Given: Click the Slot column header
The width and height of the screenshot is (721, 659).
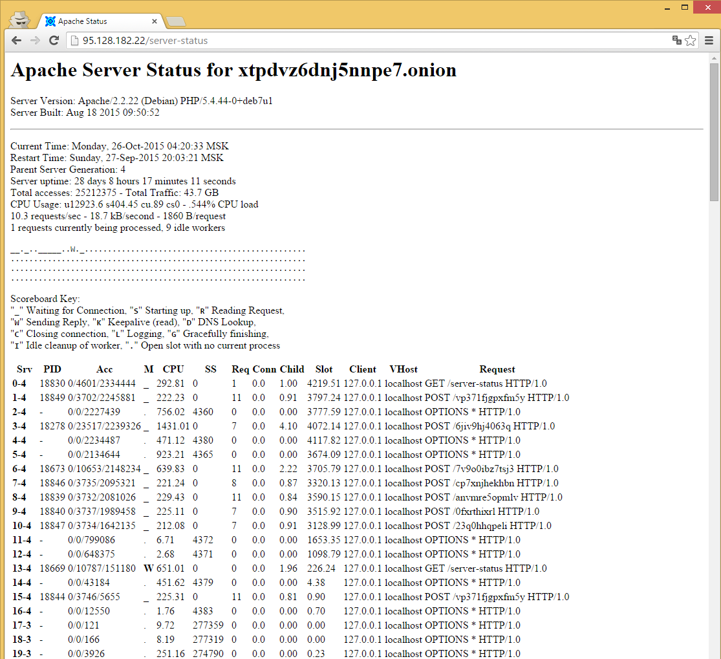Looking at the screenshot, I should click(324, 369).
